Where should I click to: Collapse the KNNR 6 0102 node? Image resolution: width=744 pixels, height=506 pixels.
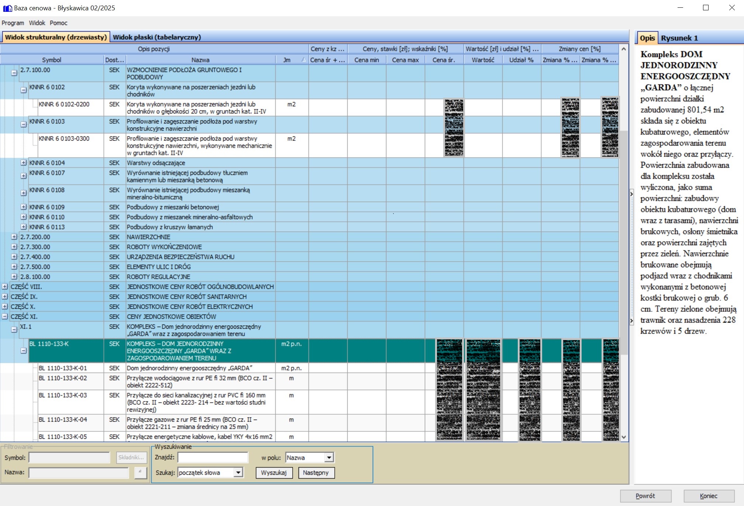click(24, 90)
